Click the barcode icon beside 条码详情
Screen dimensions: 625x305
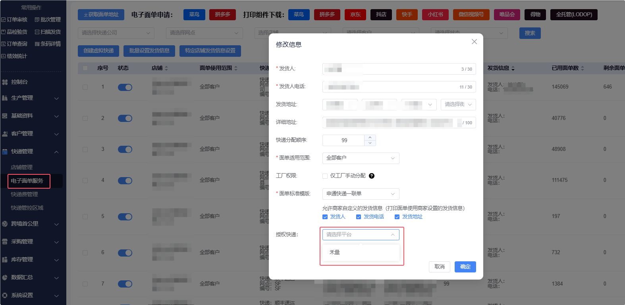(37, 44)
